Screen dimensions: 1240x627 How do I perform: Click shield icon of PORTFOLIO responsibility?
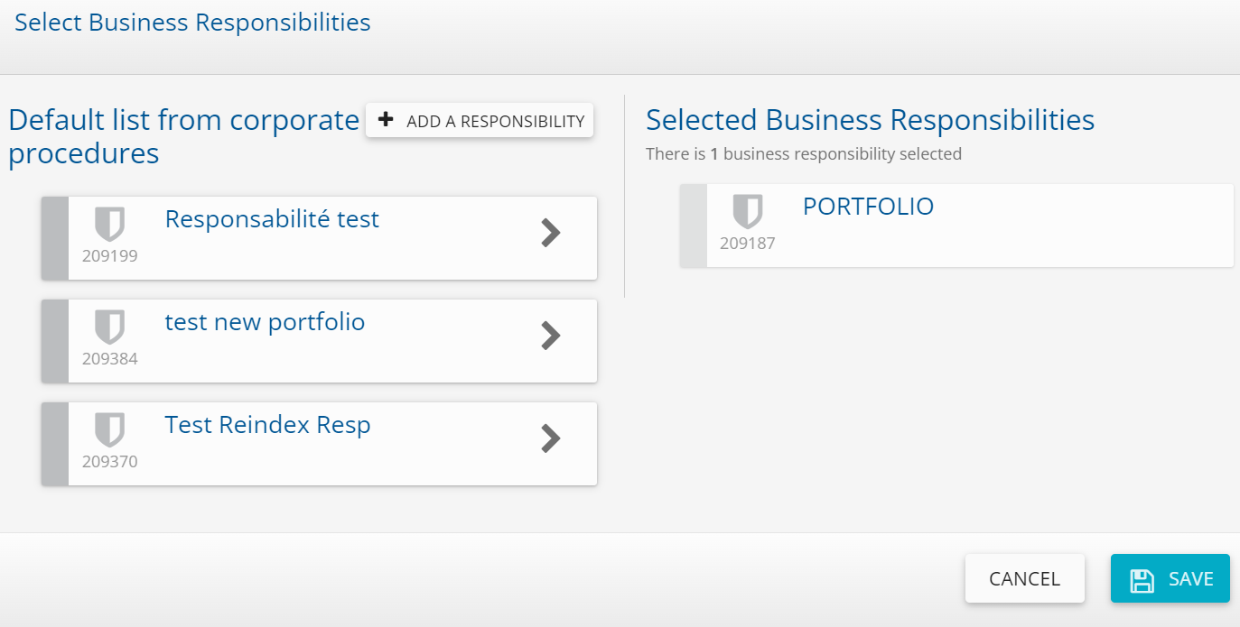pyautogui.click(x=748, y=211)
